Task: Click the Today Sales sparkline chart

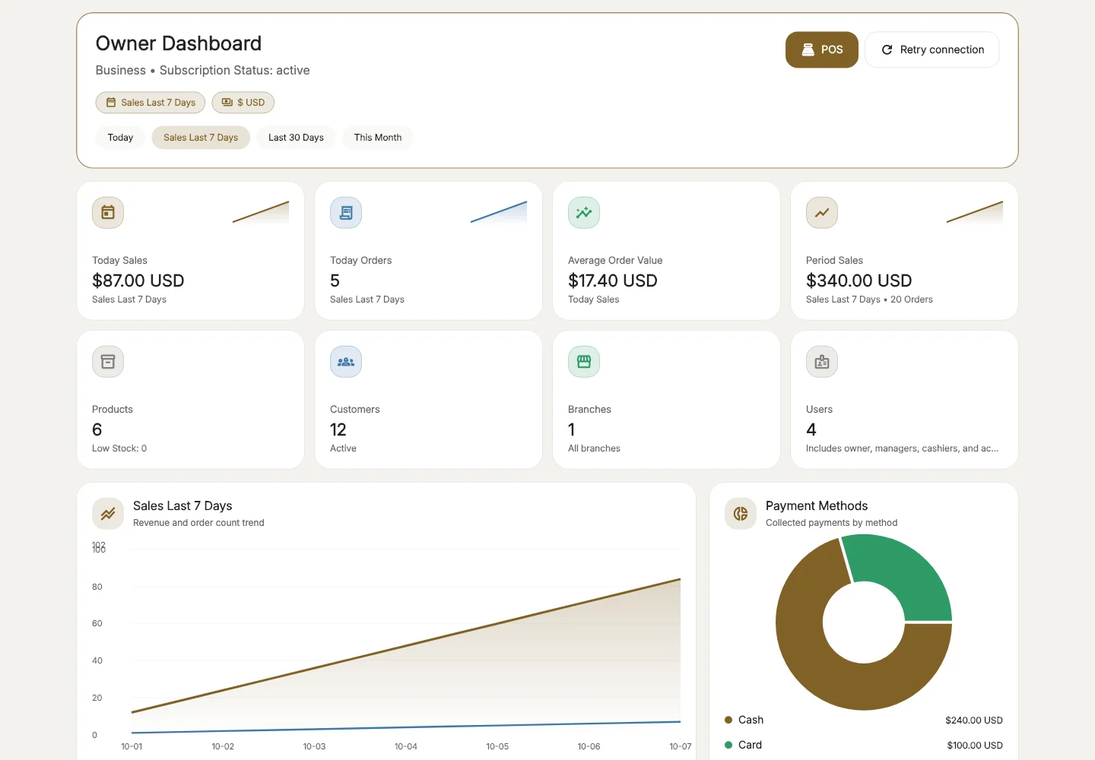Action: [x=261, y=212]
